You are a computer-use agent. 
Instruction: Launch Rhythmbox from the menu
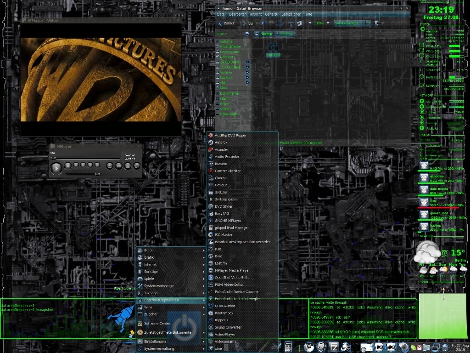[243, 313]
